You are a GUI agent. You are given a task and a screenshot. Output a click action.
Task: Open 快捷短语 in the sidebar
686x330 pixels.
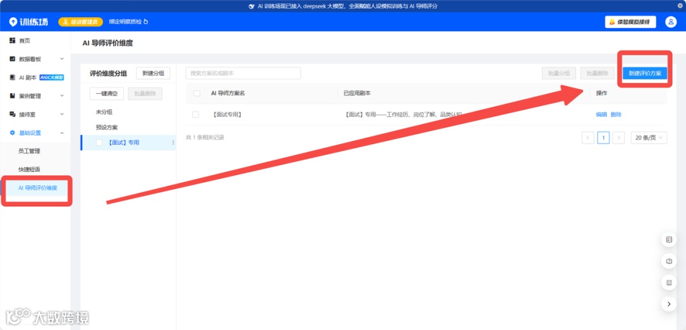(x=29, y=169)
